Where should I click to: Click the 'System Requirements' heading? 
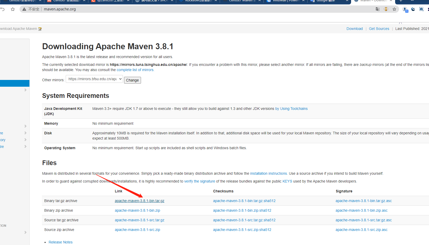tap(76, 96)
